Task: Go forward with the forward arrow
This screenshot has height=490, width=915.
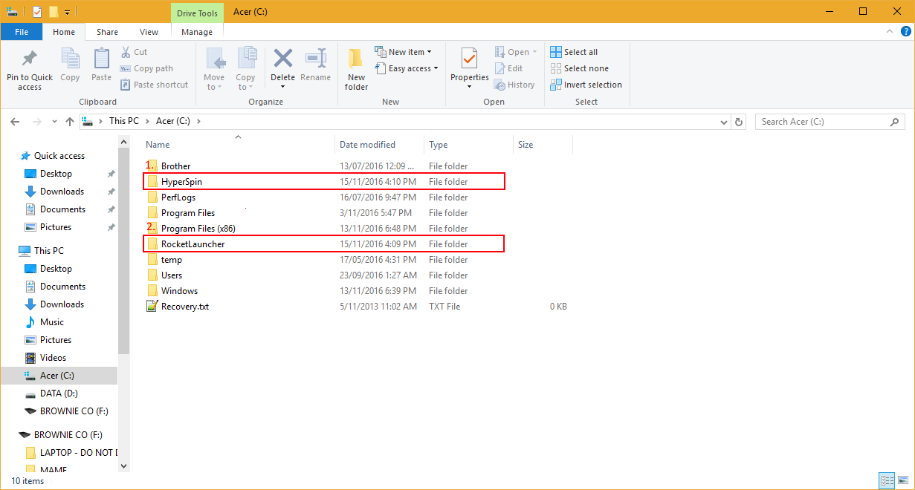Action: point(36,122)
